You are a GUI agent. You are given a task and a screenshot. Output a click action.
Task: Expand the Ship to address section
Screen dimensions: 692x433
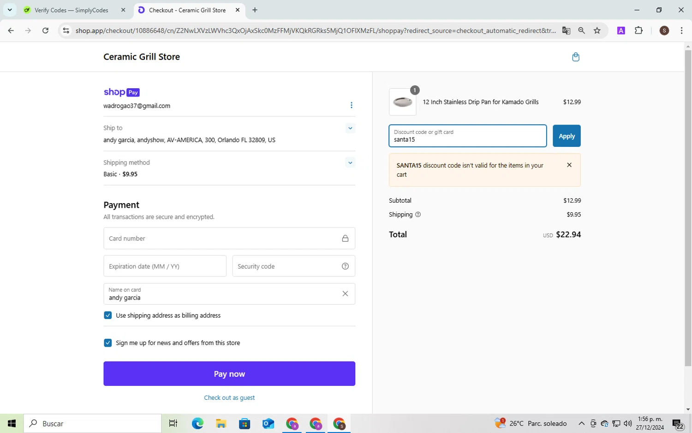(x=350, y=128)
